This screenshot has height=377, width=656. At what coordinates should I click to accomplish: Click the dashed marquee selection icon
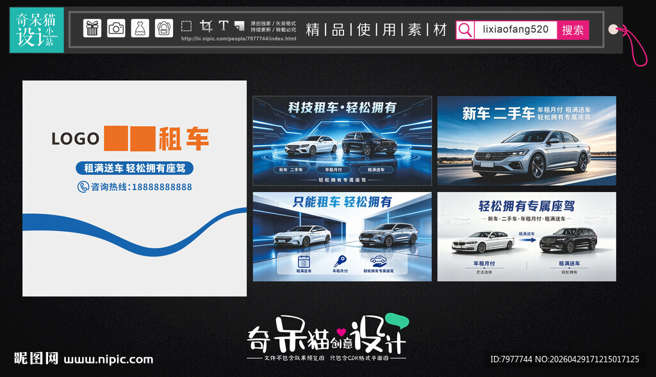(x=186, y=27)
